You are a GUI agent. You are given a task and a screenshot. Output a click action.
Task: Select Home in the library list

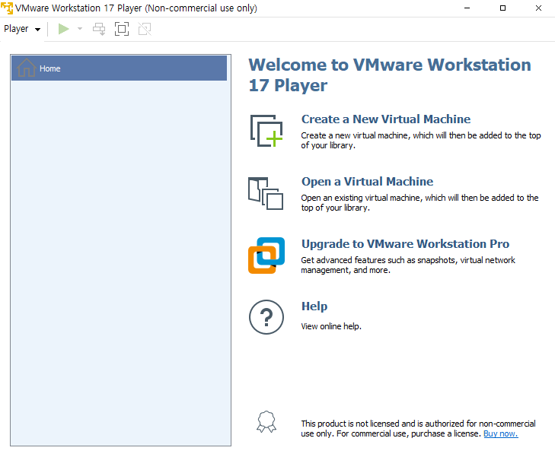120,68
